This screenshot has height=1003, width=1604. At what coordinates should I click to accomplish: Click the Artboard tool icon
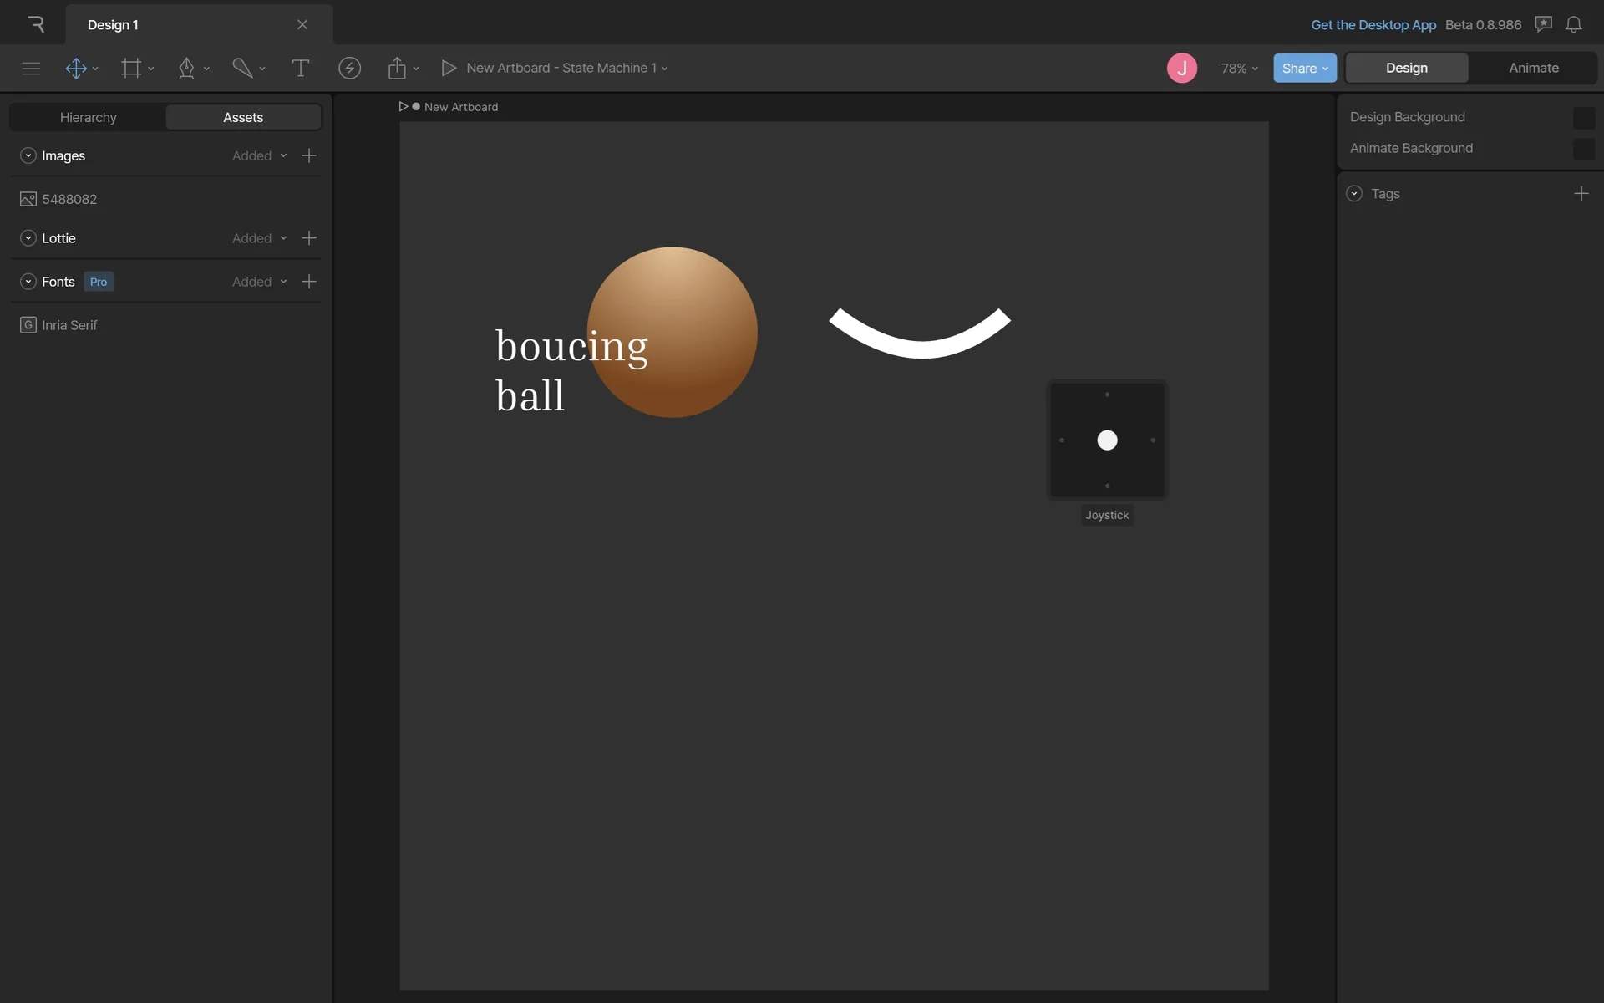click(131, 68)
